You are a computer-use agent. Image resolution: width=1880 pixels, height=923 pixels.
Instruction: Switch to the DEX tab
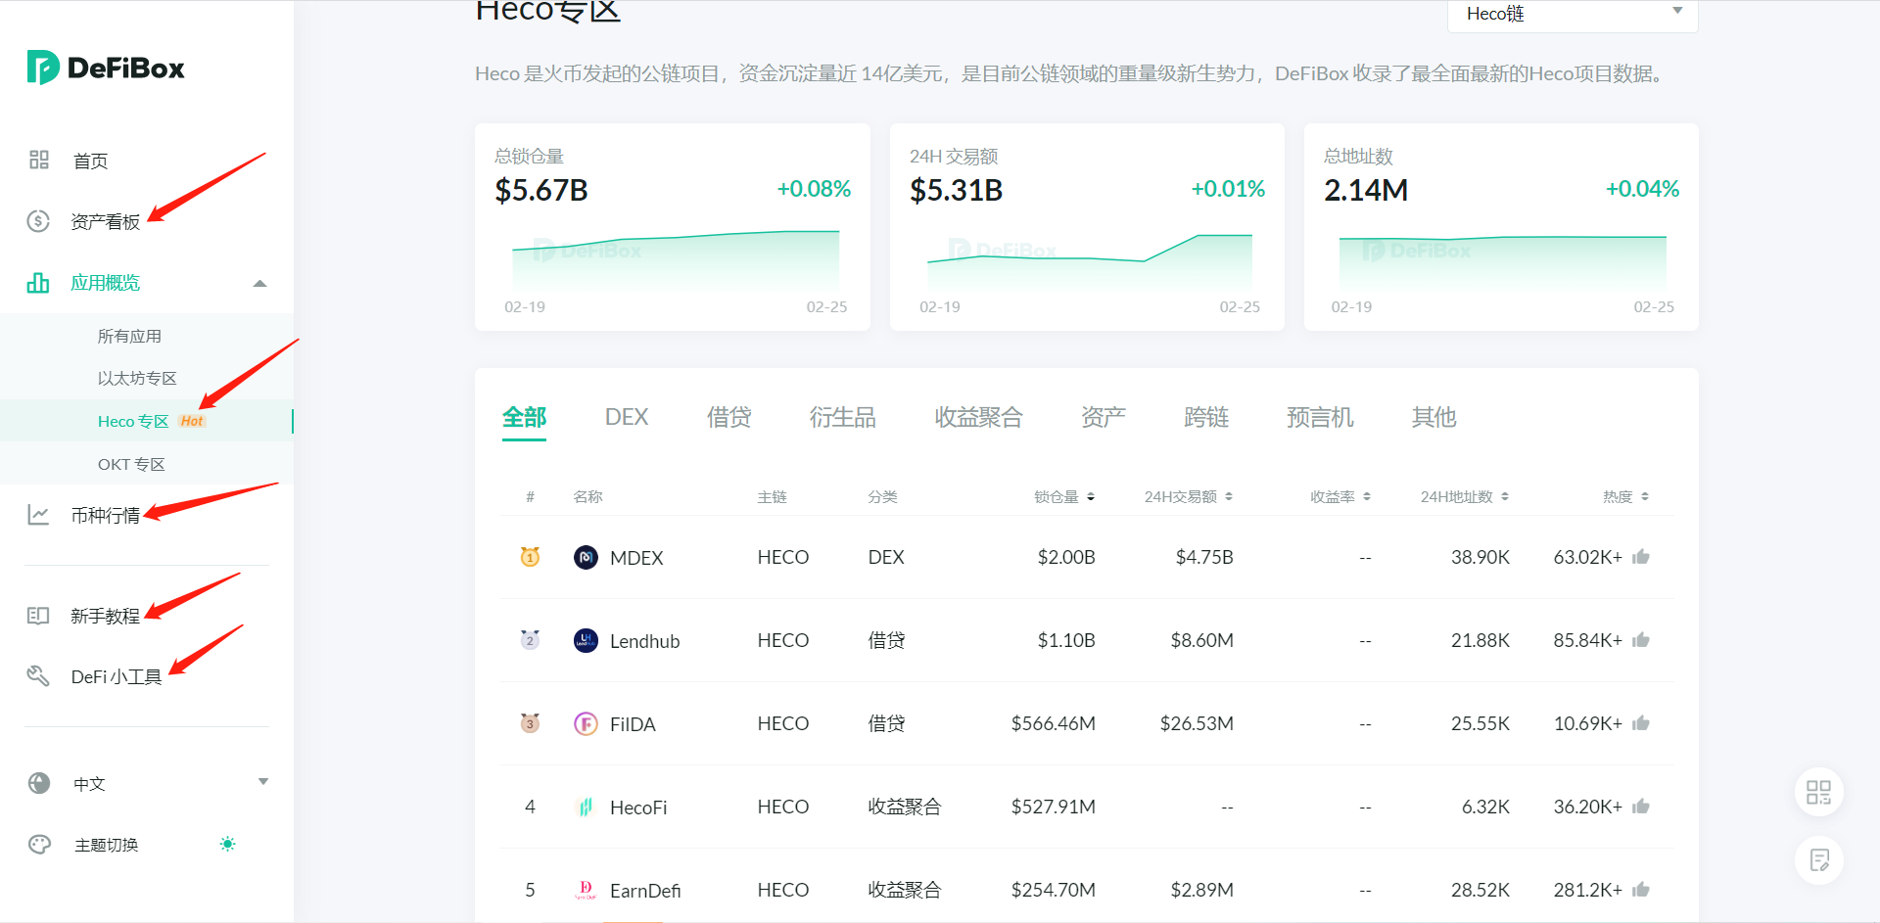pyautogui.click(x=626, y=417)
